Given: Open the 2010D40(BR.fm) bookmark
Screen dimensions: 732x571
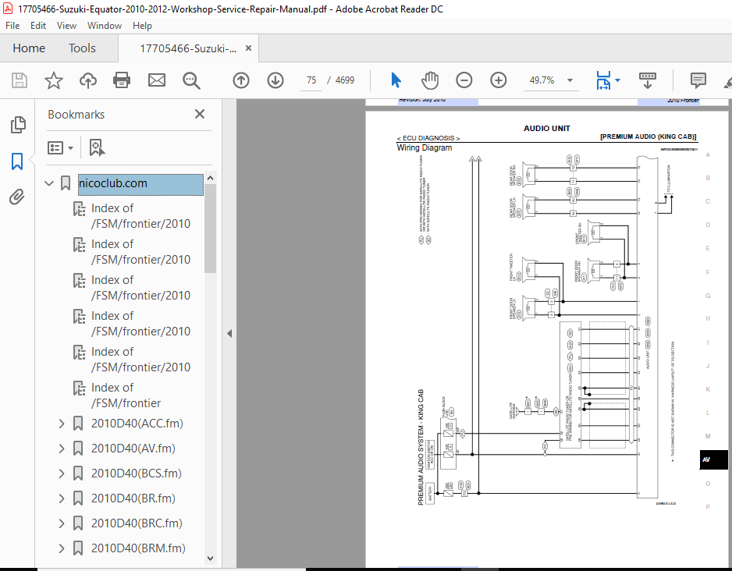Looking at the screenshot, I should 133,498.
